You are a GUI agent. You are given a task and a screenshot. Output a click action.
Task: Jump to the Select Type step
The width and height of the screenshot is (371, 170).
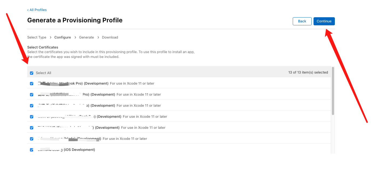(x=37, y=37)
